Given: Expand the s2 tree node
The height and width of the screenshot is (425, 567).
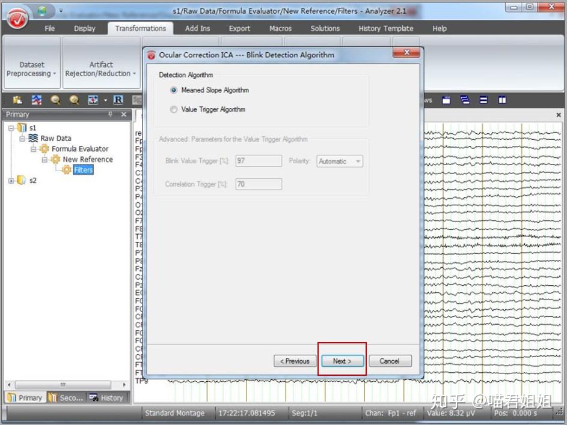Looking at the screenshot, I should tap(11, 181).
